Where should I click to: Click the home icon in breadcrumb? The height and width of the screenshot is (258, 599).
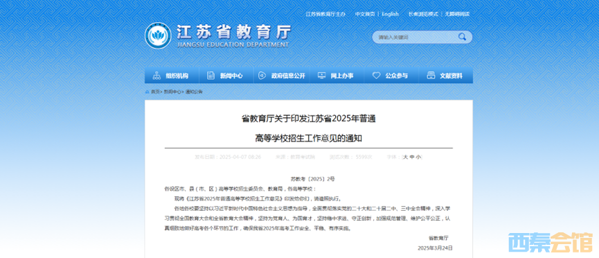click(x=147, y=92)
